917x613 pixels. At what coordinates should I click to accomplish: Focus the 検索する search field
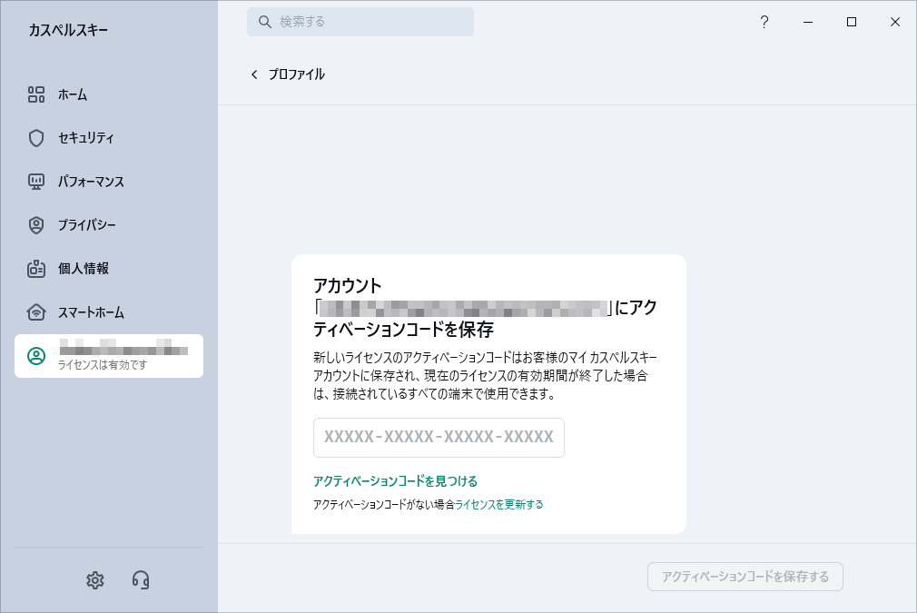pos(360,22)
